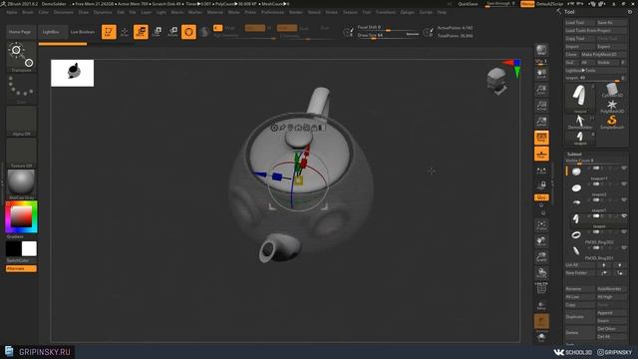Collapse the Subtool section header

click(574, 154)
